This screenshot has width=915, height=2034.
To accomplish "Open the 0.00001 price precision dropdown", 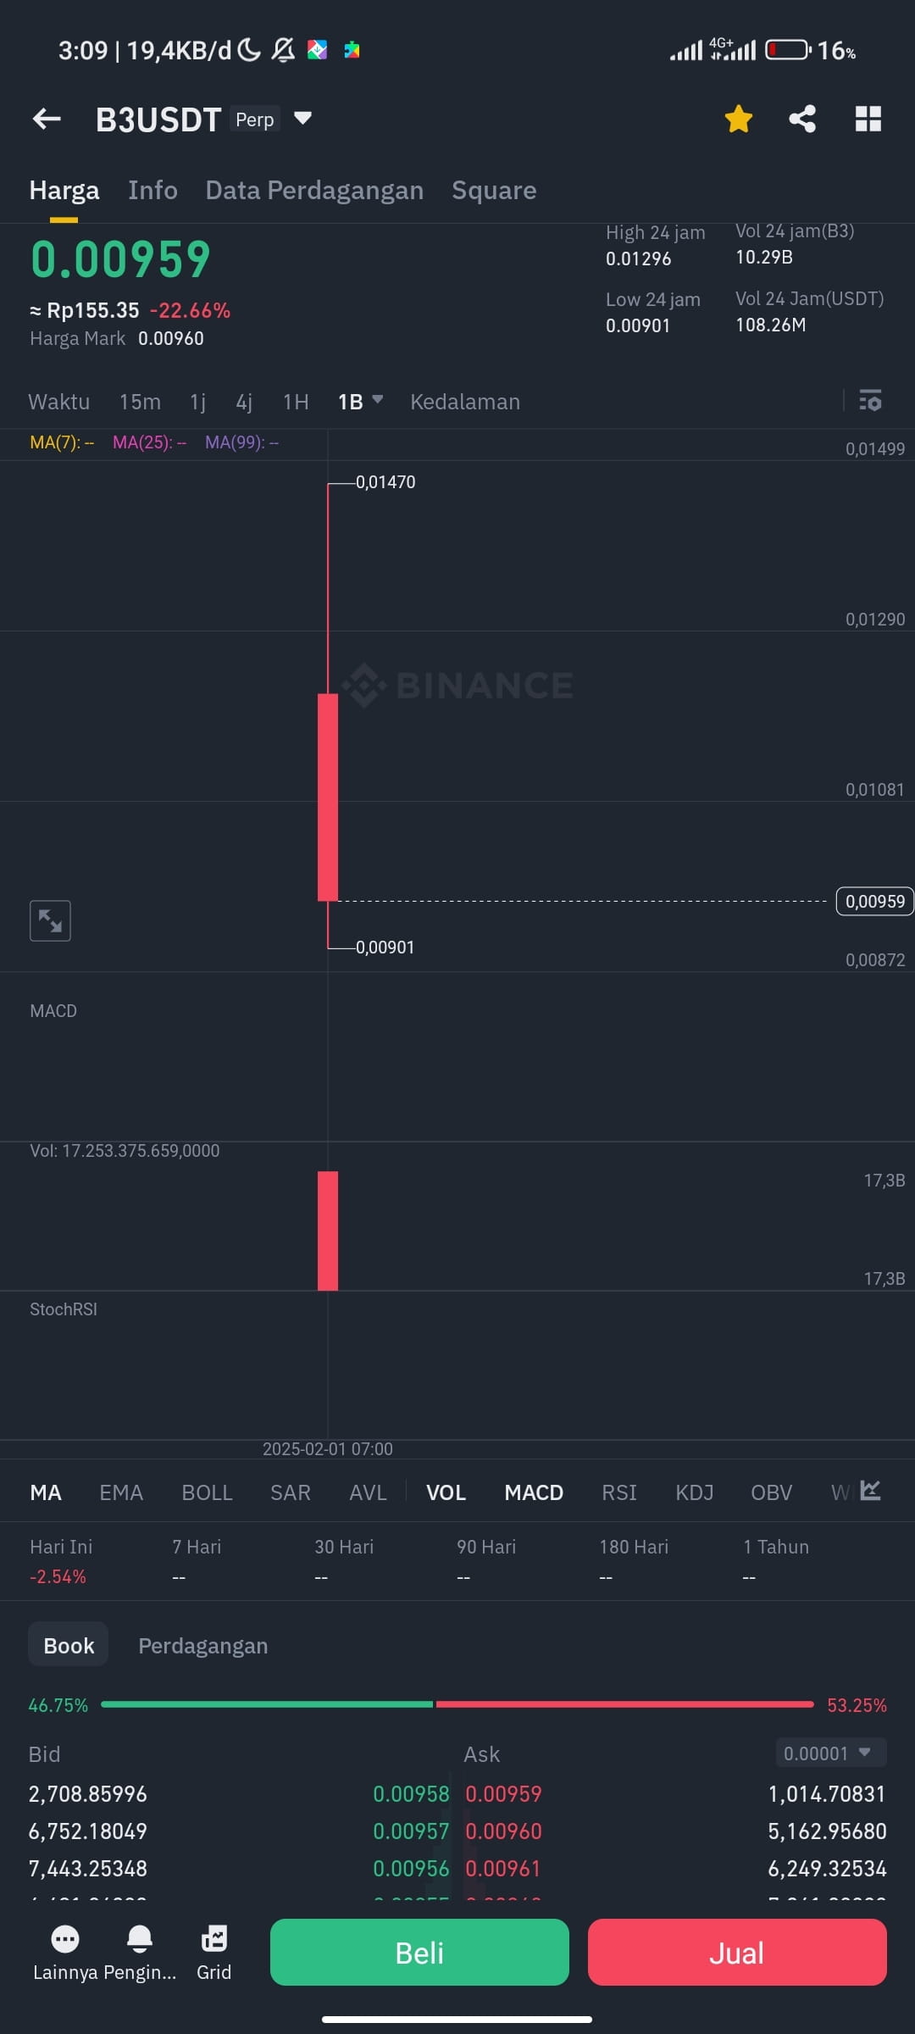I will [x=829, y=1753].
